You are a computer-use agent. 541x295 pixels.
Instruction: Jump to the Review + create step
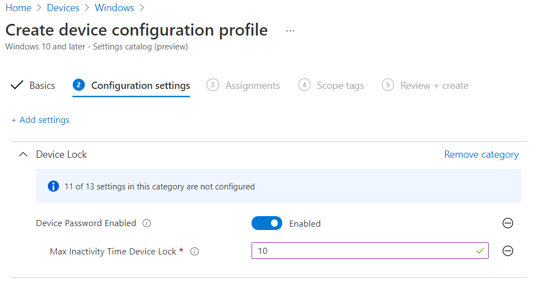[x=425, y=86]
